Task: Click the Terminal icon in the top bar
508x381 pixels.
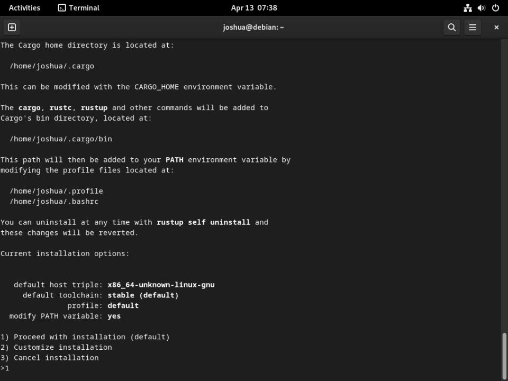Action: (78, 8)
